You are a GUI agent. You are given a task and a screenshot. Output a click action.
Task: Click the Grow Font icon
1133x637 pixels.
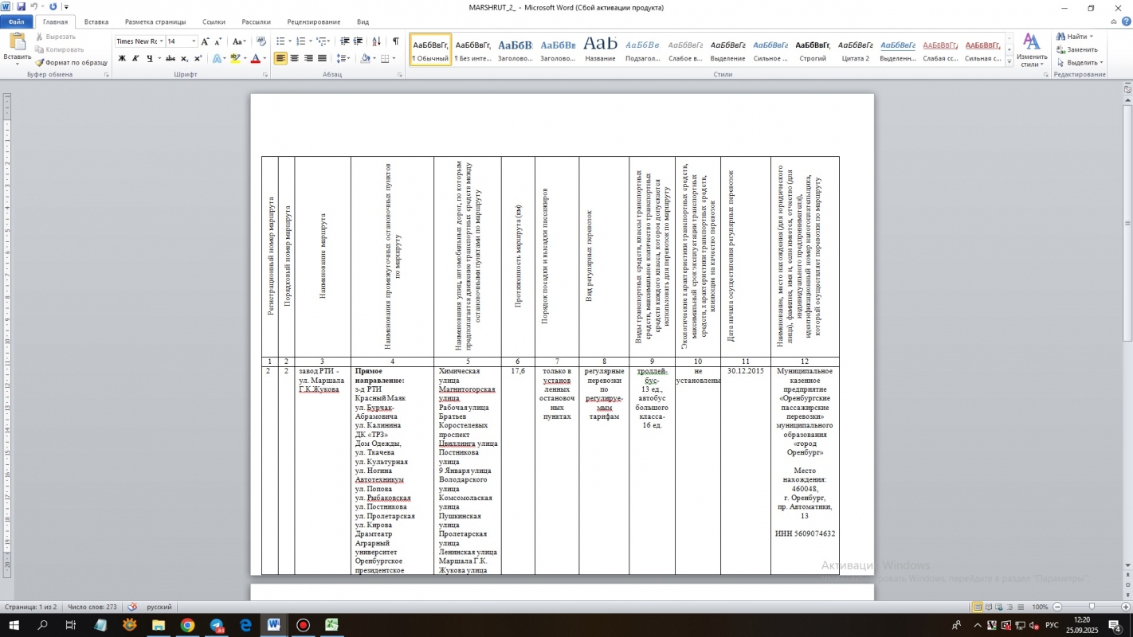click(206, 41)
